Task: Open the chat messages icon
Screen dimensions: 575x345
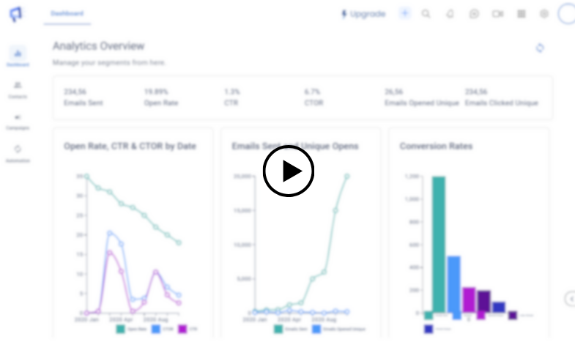Action: (474, 14)
